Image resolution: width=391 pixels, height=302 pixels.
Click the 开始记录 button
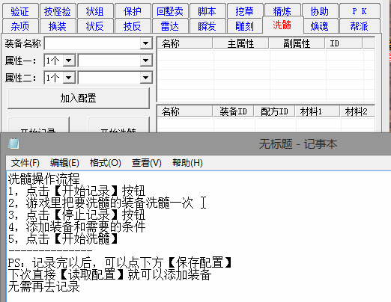(x=38, y=126)
